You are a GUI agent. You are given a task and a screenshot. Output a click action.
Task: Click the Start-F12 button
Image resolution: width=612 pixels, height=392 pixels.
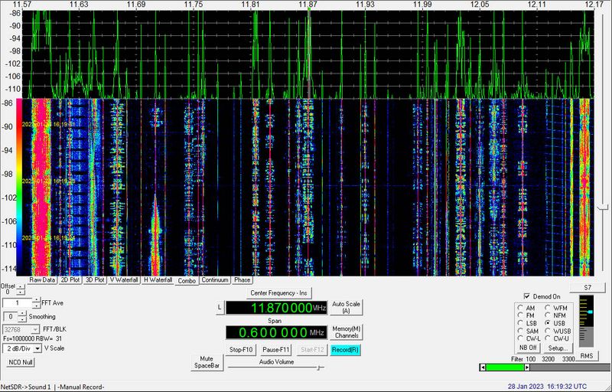click(x=311, y=350)
